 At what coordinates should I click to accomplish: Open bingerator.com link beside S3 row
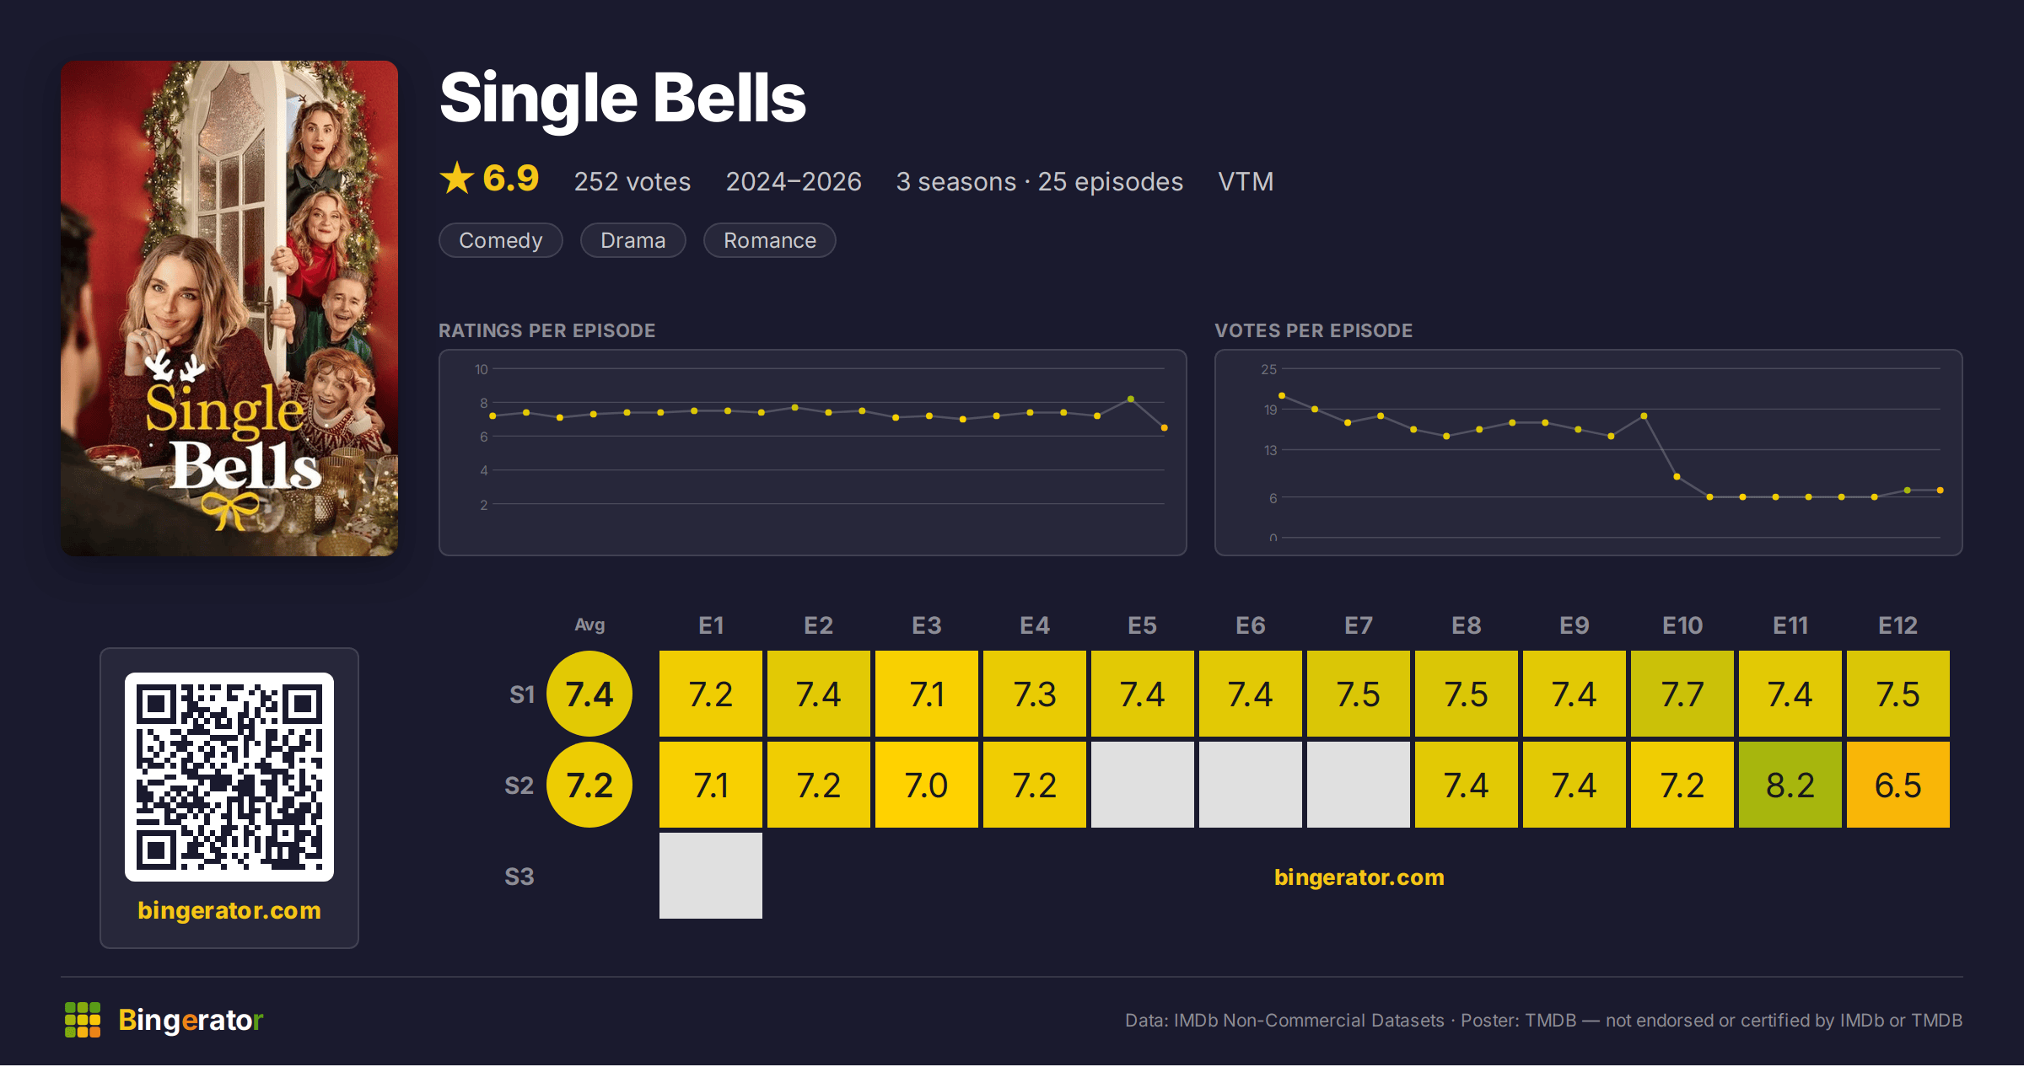(x=1359, y=877)
